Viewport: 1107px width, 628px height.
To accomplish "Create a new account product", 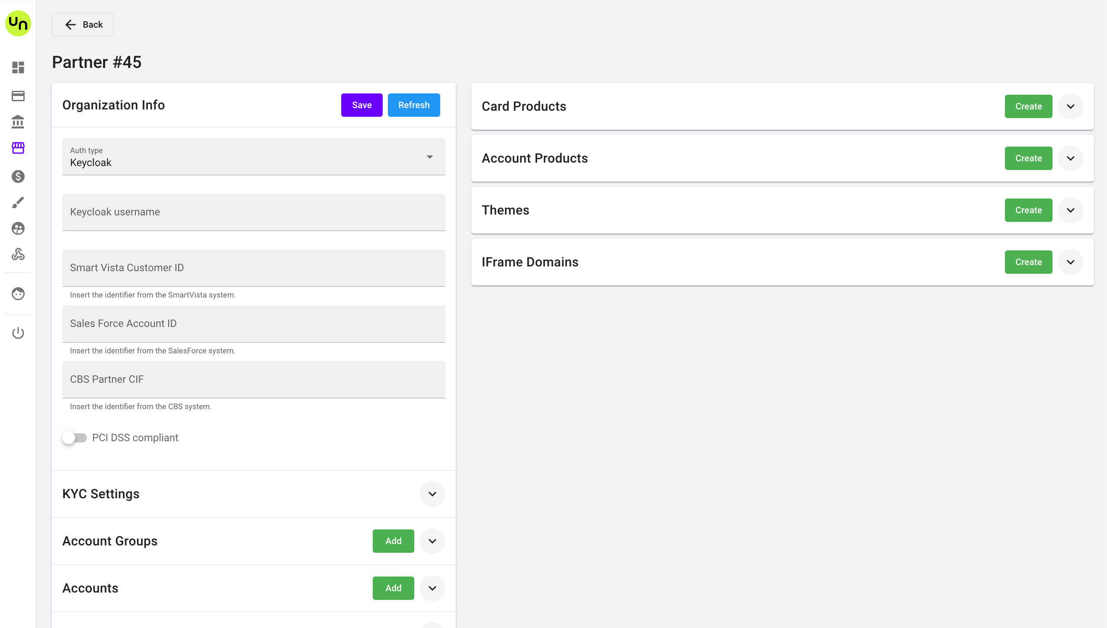I will click(x=1029, y=158).
